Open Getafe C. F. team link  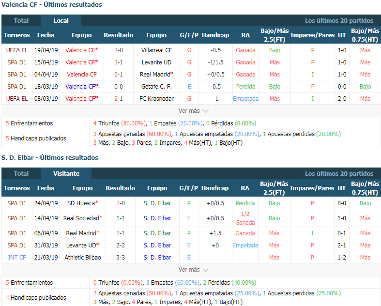pyautogui.click(x=156, y=87)
